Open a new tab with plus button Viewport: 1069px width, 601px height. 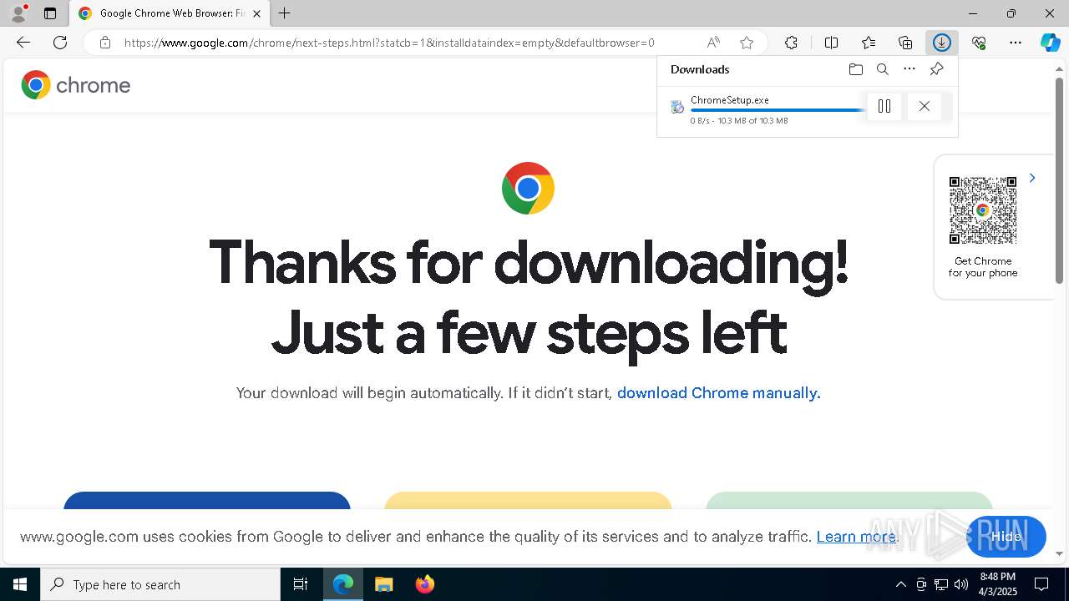coord(285,13)
